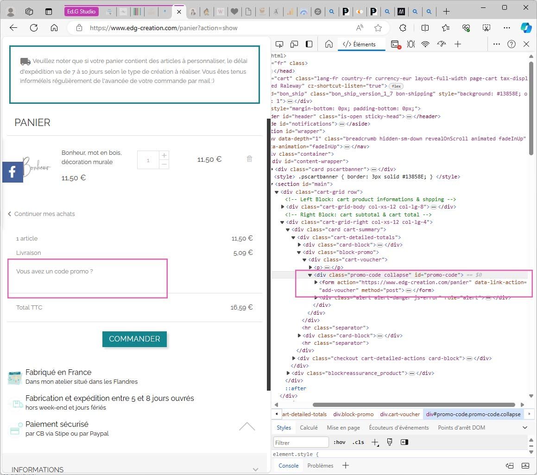Screen dimensions: 537x475
Task: Click the Filtrer styles input field
Action: click(x=301, y=443)
